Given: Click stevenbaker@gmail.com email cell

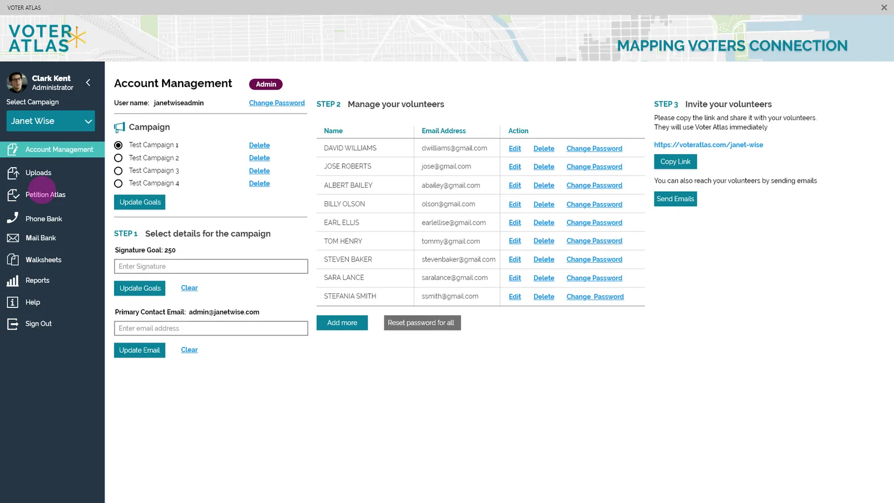Looking at the screenshot, I should 458,259.
